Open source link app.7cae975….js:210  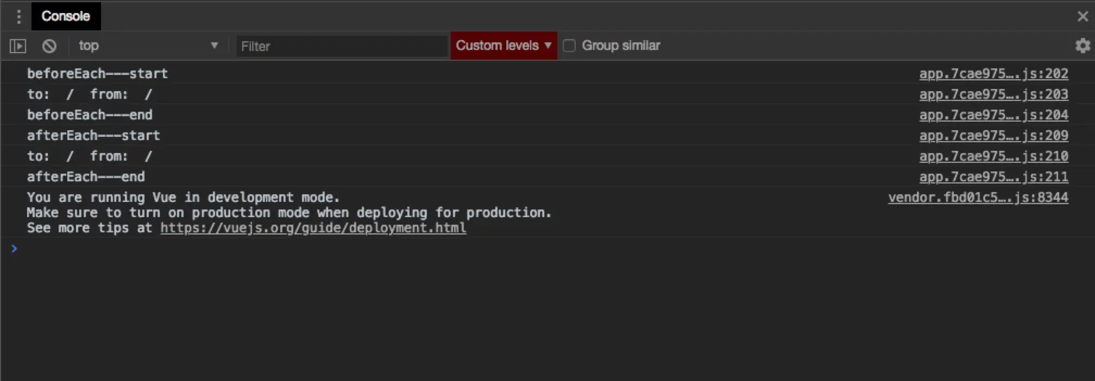click(x=993, y=156)
